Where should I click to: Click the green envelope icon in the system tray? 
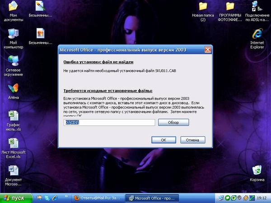coord(228,198)
